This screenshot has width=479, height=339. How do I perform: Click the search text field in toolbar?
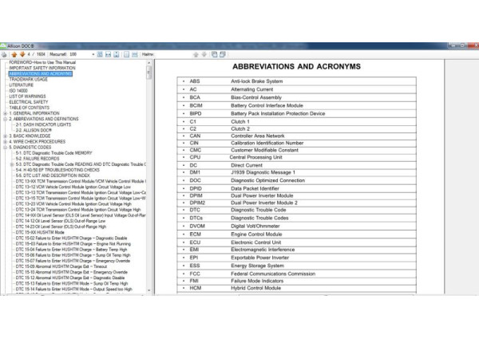coord(168,53)
